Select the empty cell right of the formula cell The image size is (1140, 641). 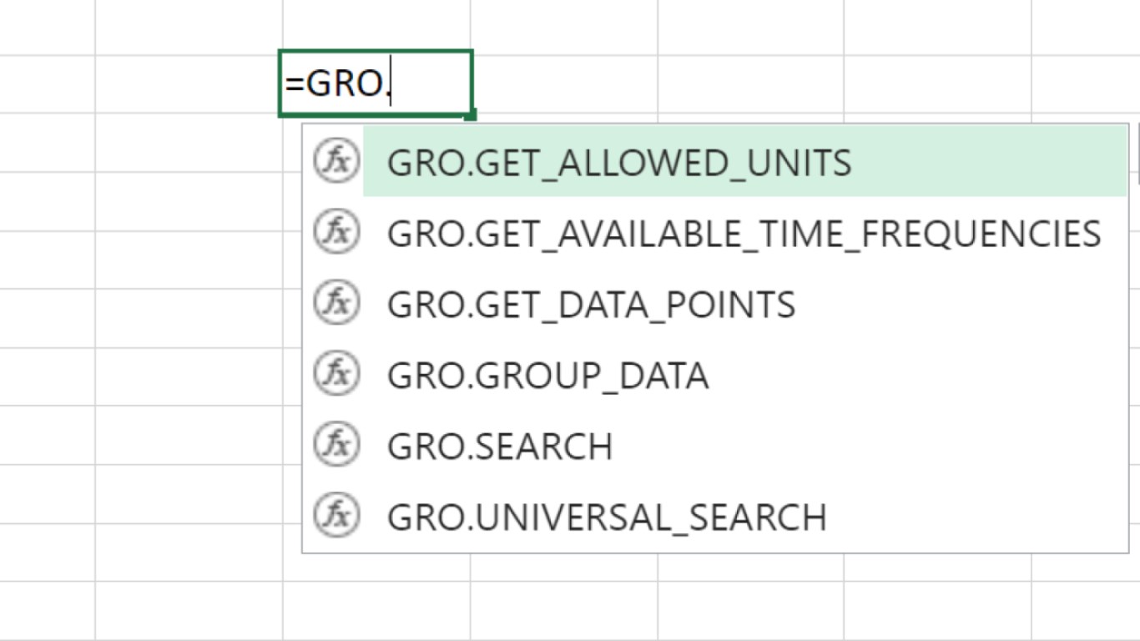pyautogui.click(x=564, y=83)
